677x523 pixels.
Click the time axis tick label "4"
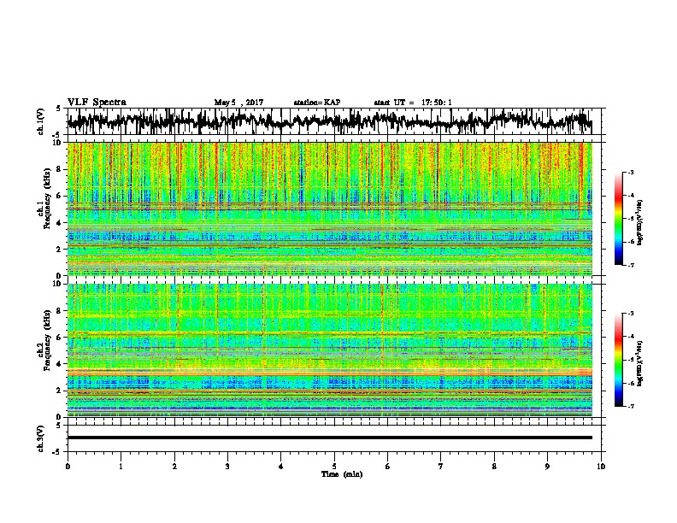[281, 467]
